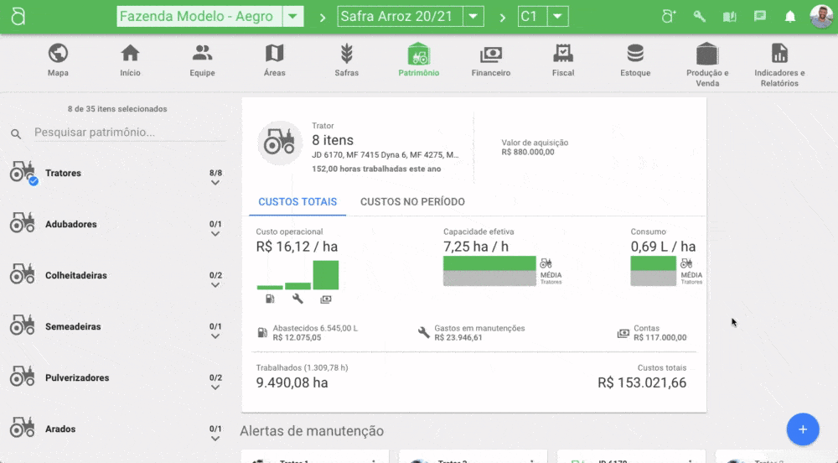
Task: Click the notifications bell icon
Action: point(789,17)
